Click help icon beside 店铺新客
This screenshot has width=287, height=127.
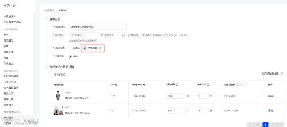coord(100,48)
